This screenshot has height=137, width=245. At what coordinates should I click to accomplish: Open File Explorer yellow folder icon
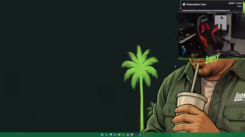tap(119, 135)
